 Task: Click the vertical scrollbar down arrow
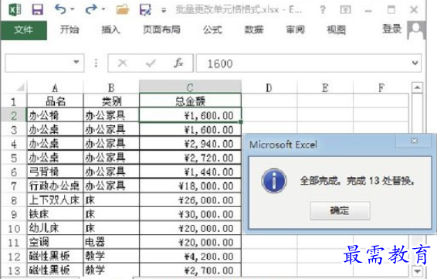point(417,271)
